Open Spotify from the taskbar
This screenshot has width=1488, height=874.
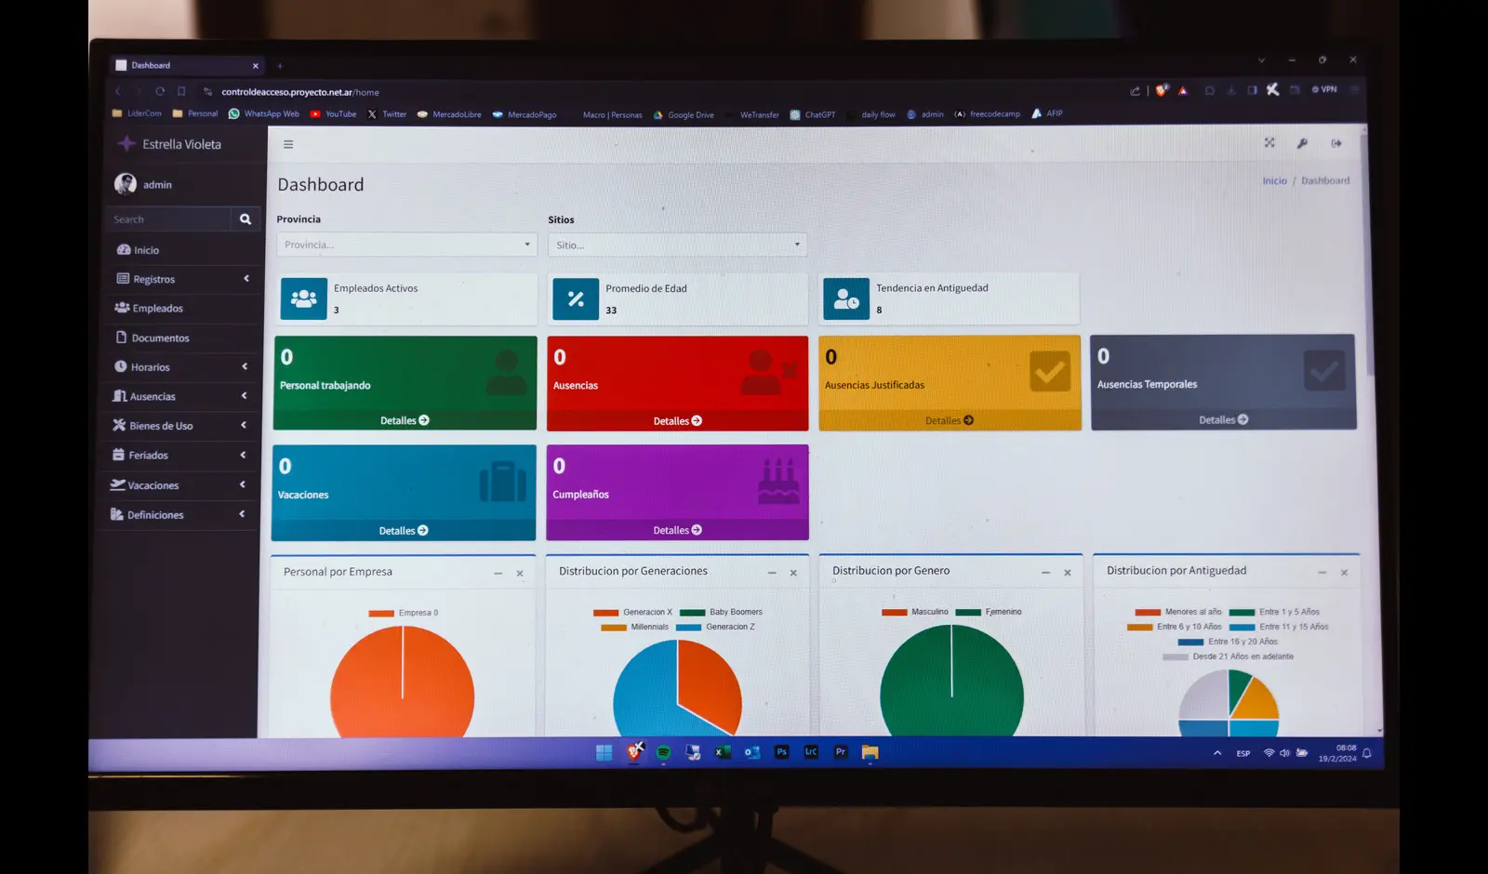[663, 752]
